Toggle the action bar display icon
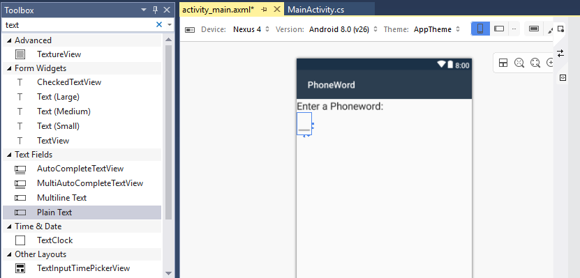Viewport: 580px width, 278px height. click(534, 29)
